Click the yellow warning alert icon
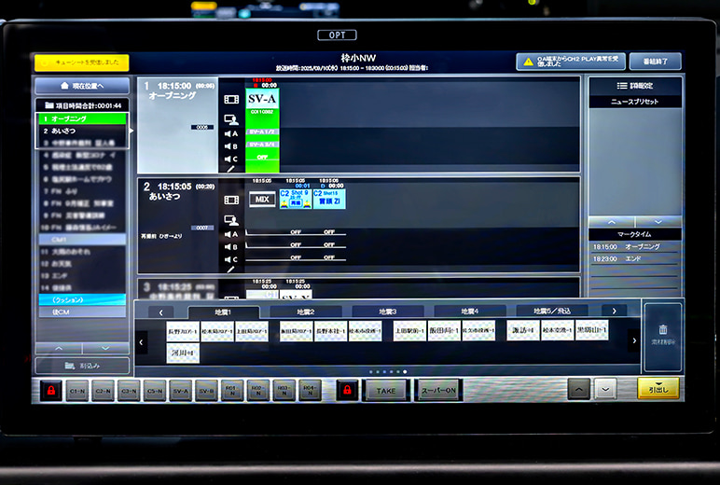 pos(527,62)
